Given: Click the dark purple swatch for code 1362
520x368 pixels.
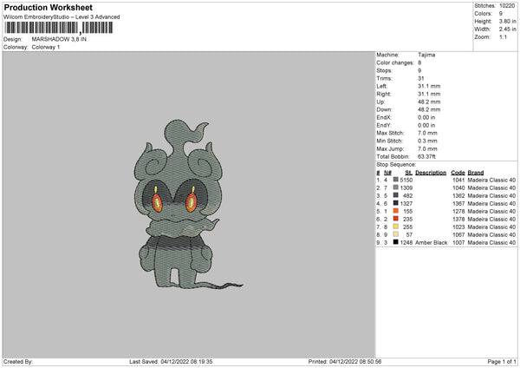Looking at the screenshot, I should pos(396,195).
